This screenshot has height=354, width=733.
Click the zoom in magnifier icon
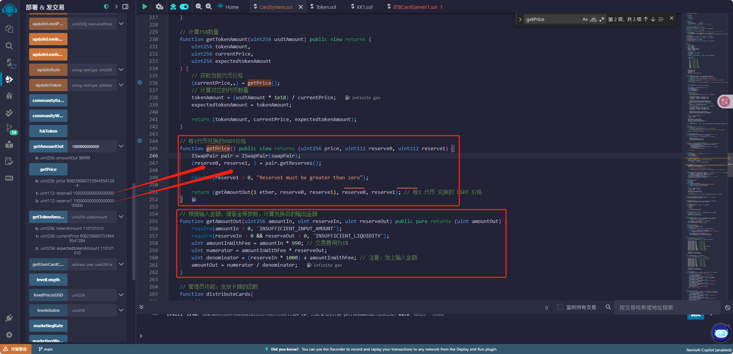click(x=209, y=7)
